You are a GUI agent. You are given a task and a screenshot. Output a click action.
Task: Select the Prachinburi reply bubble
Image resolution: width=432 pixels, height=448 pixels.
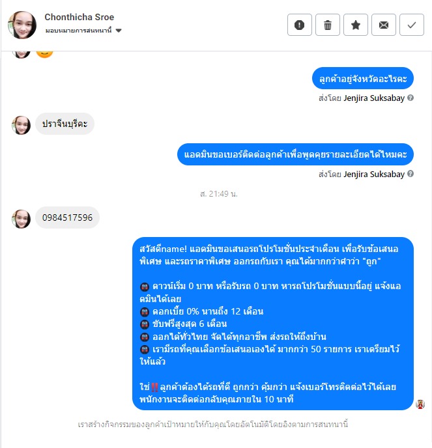click(x=65, y=124)
